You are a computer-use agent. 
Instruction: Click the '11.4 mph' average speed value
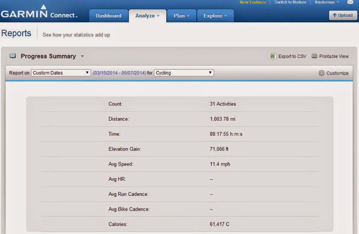[x=220, y=164]
